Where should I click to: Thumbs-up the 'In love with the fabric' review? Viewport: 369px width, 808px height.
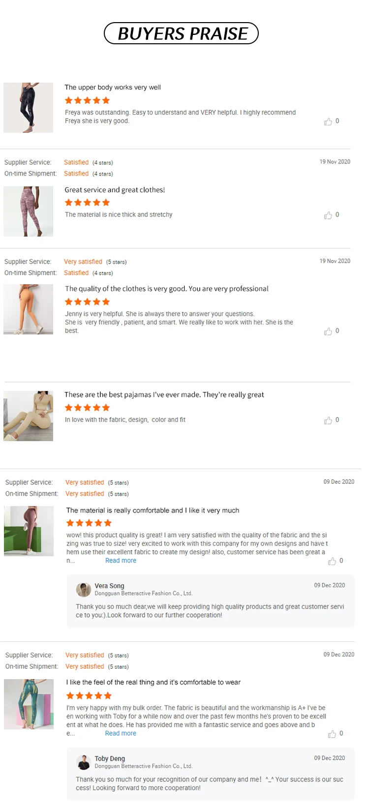pyautogui.click(x=328, y=420)
